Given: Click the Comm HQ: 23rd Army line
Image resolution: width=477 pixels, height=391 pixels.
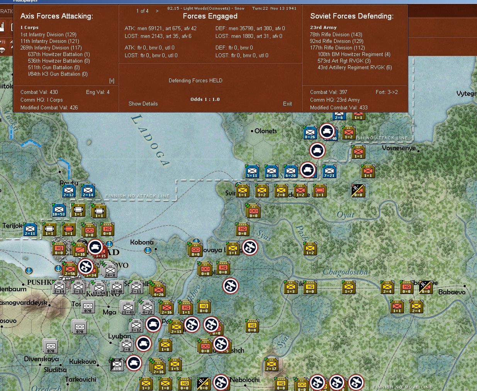Looking at the screenshot, I should pyautogui.click(x=335, y=100).
